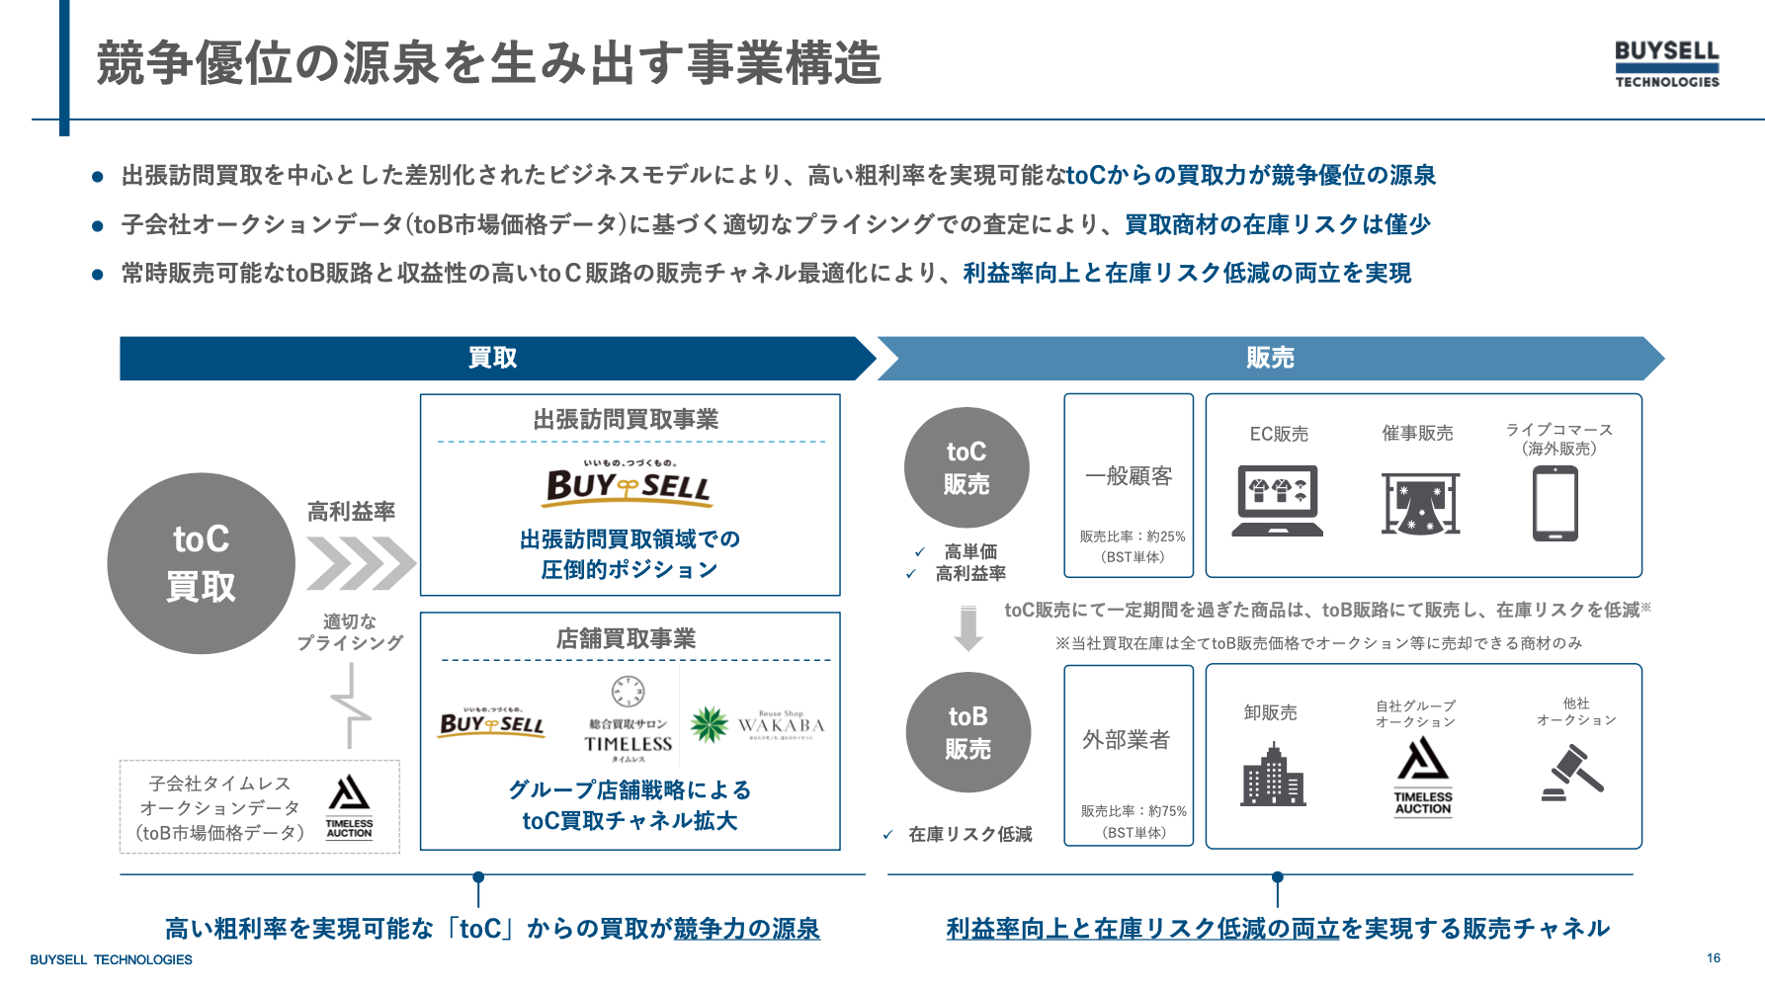1765x992 pixels.
Task: Click underlined 利益率向上と在庫リスク低減の両立 at bottom
Action: [1143, 929]
